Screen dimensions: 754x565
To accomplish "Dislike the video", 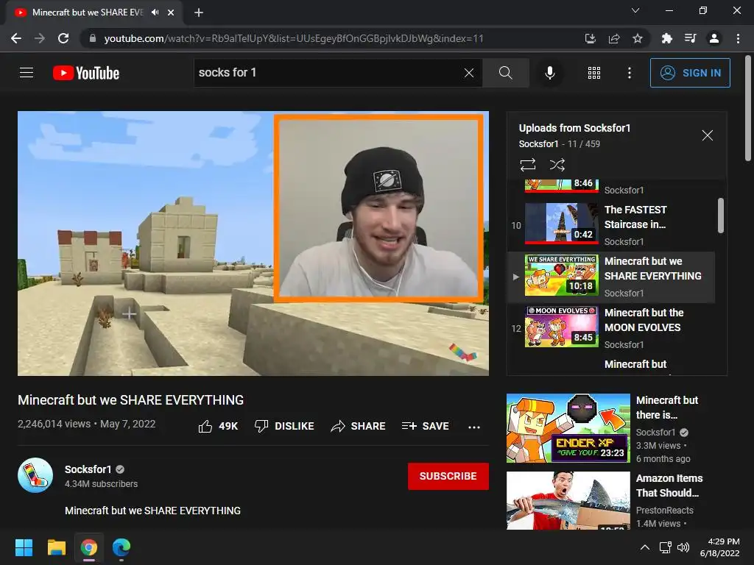I will 284,426.
